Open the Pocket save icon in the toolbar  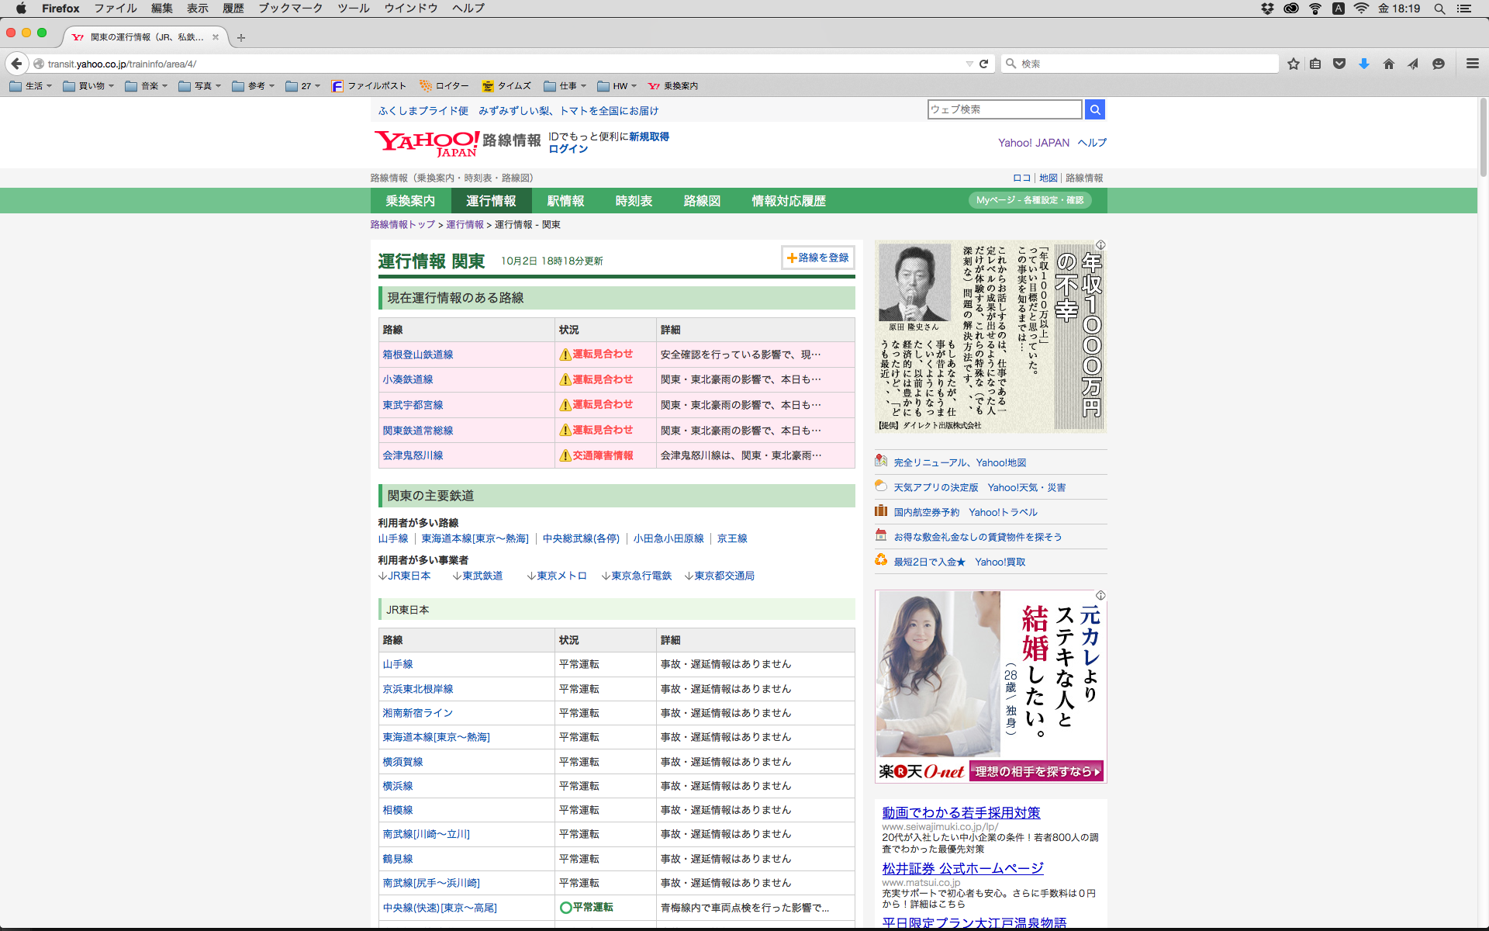[x=1339, y=64]
